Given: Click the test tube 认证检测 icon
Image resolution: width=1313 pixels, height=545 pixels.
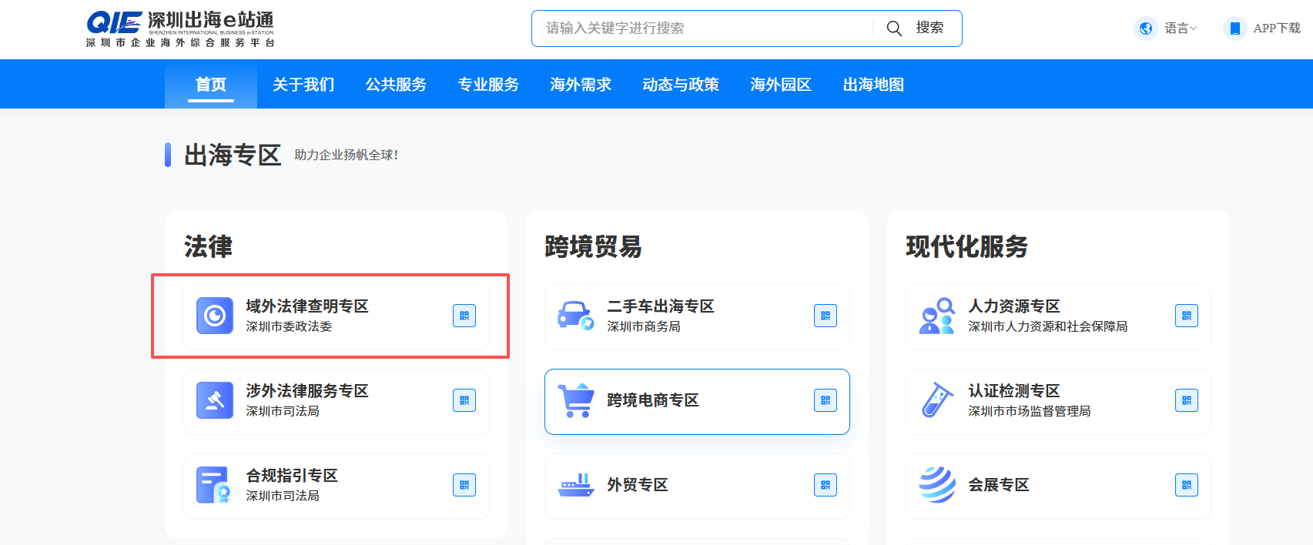Looking at the screenshot, I should coord(936,400).
